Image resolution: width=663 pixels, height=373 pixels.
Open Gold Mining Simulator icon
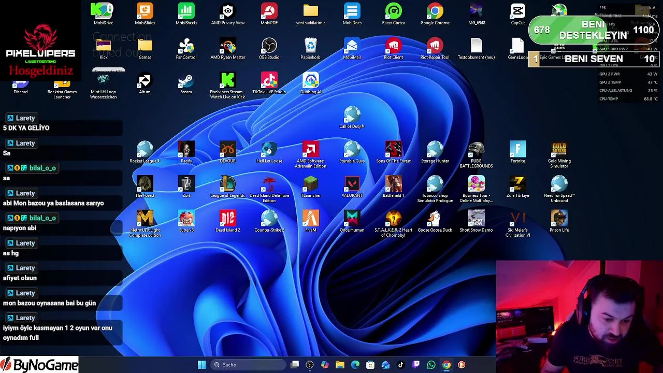(559, 155)
